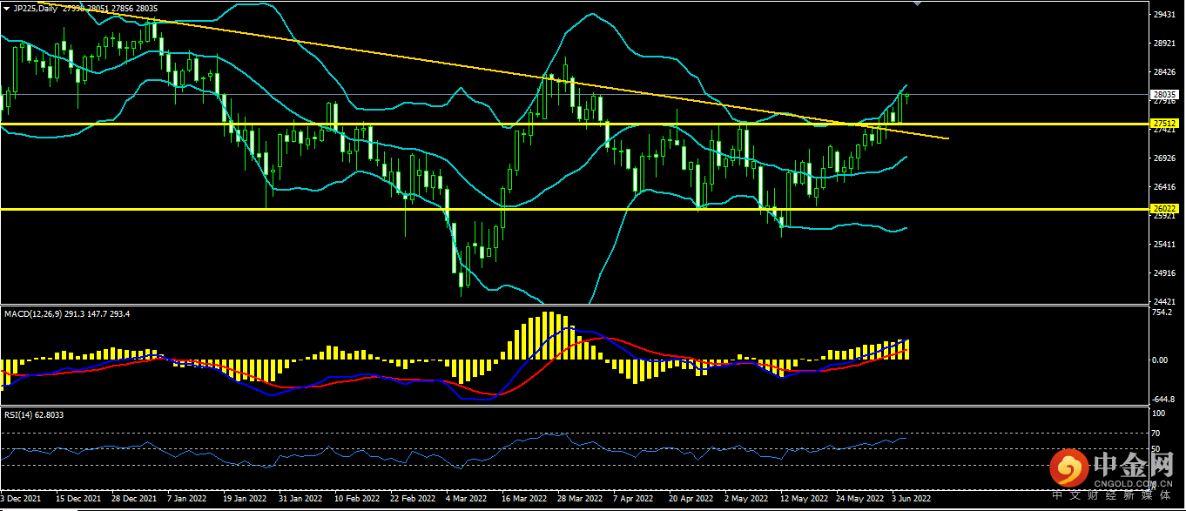Open the JP225 chart dropdown triangle
This screenshot has height=511, width=1186.
[x=6, y=8]
